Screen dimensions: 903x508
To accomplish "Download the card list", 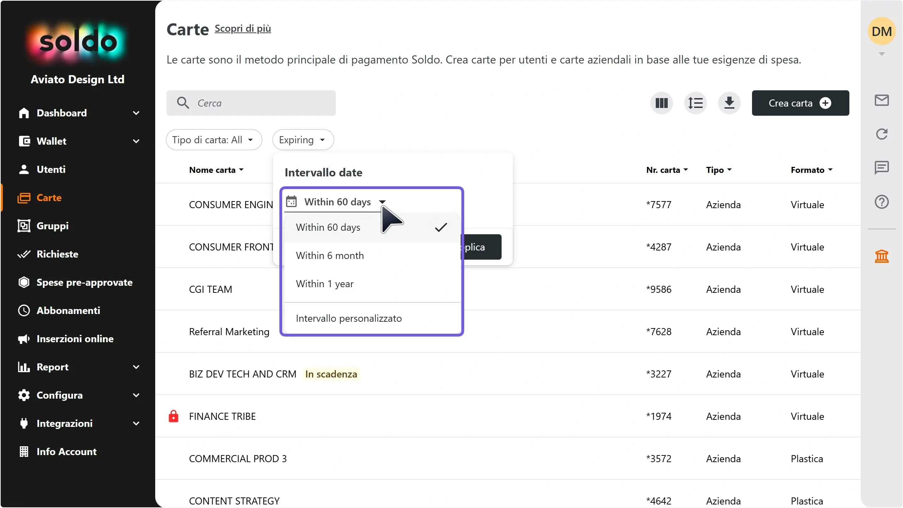I will tap(729, 103).
